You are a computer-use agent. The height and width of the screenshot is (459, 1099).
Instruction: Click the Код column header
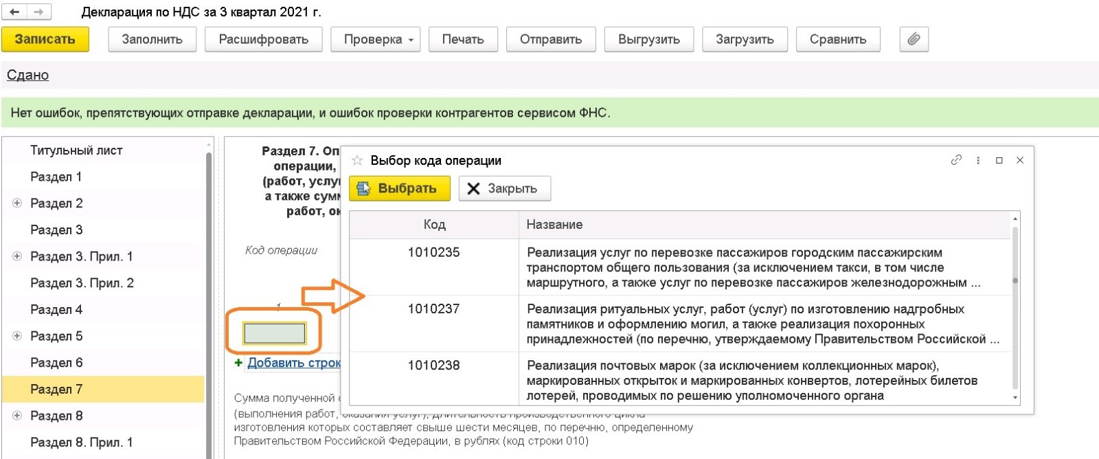pos(434,225)
